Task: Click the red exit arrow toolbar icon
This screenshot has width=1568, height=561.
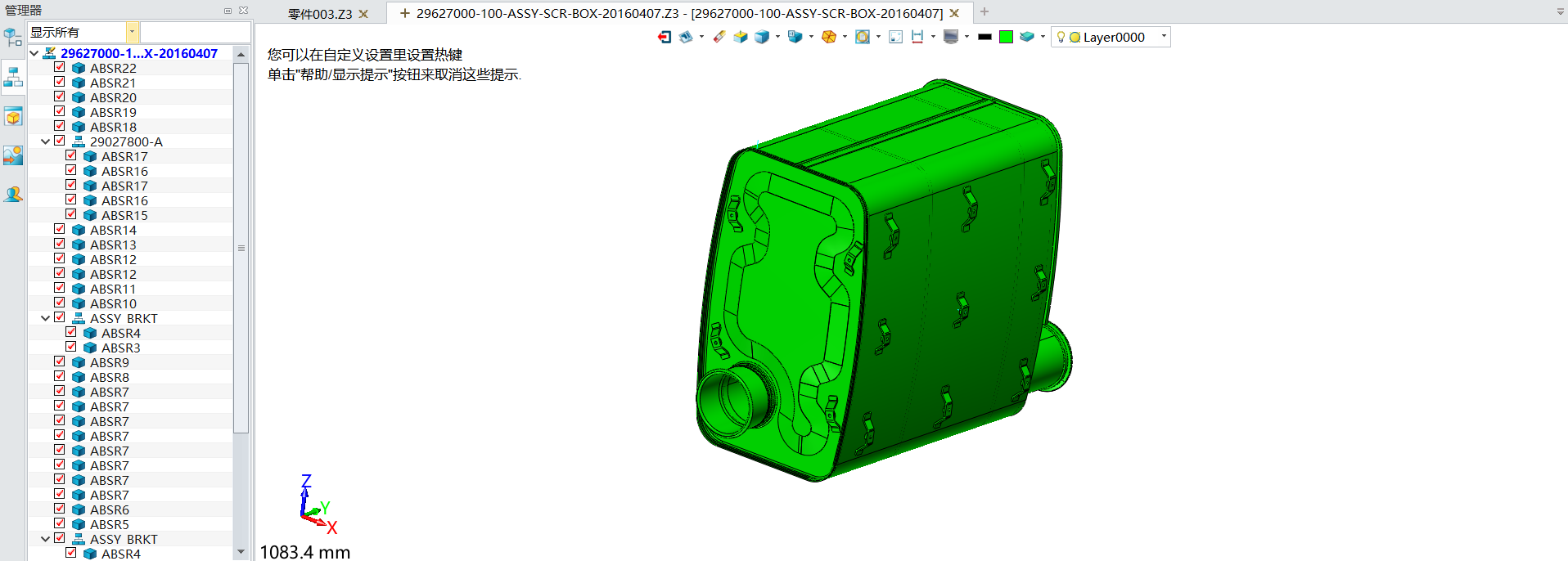Action: click(x=665, y=37)
